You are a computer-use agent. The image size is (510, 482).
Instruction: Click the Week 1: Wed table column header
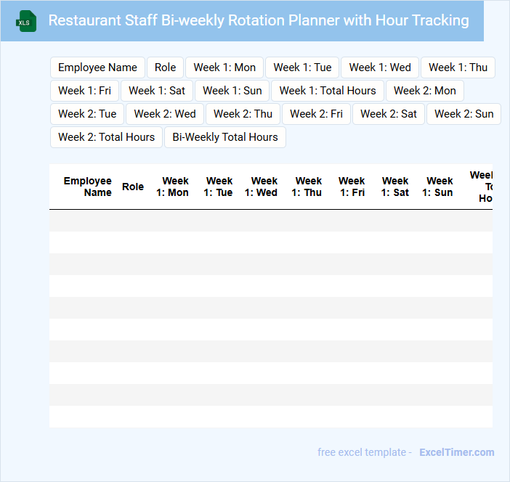point(262,187)
